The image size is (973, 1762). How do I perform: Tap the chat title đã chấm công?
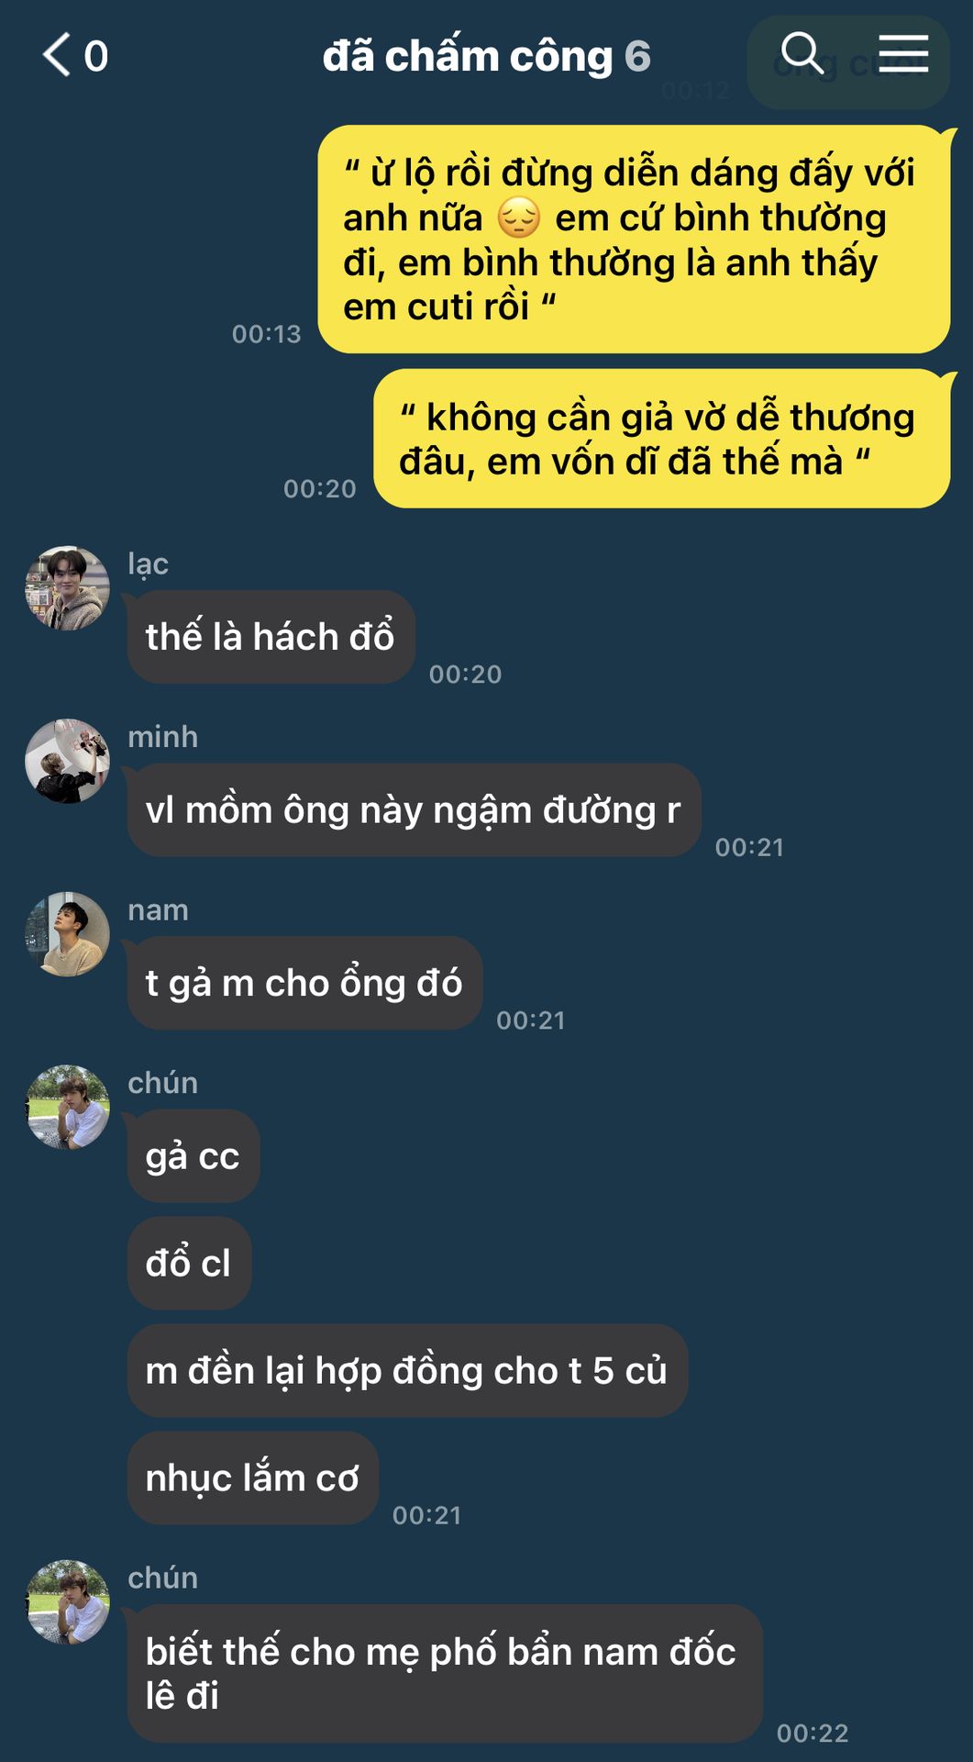(x=467, y=56)
